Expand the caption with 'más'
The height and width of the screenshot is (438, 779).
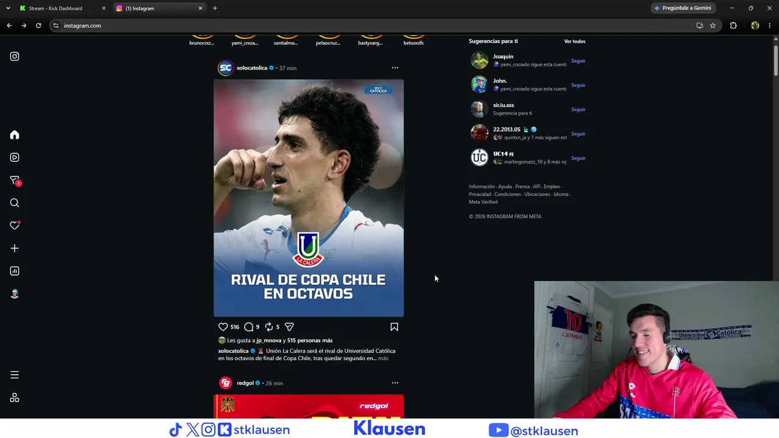pyautogui.click(x=383, y=358)
